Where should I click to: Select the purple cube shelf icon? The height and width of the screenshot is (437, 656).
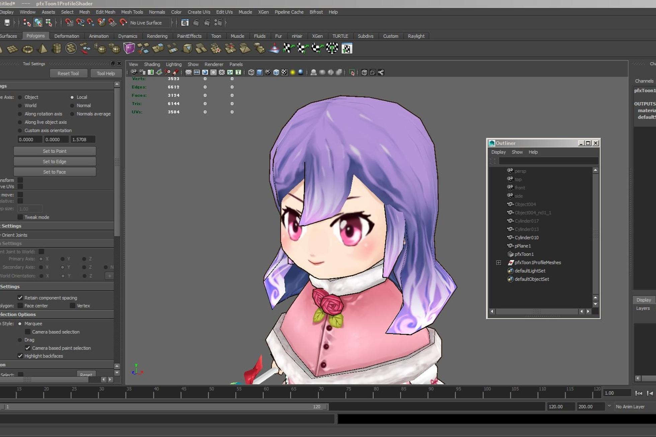[x=129, y=49]
